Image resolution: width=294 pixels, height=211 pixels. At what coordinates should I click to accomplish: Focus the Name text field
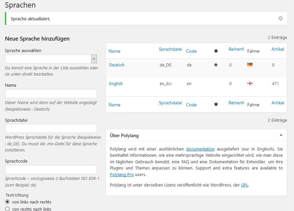pyautogui.click(x=51, y=93)
